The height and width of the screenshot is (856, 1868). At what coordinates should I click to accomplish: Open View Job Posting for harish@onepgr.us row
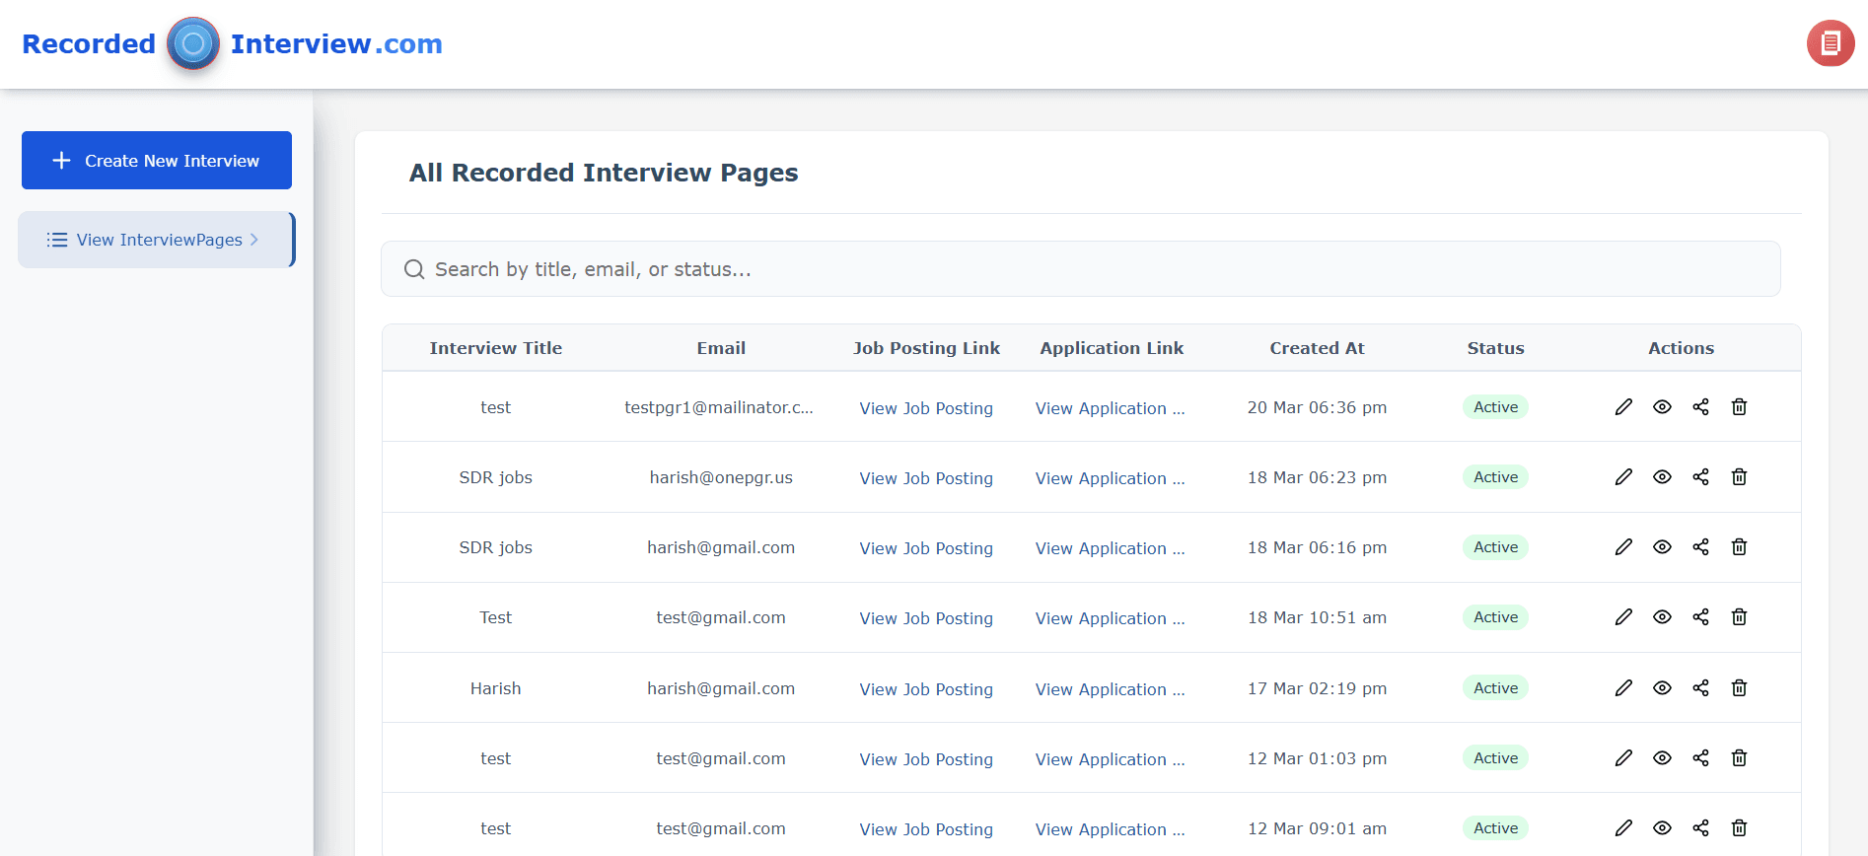click(926, 478)
